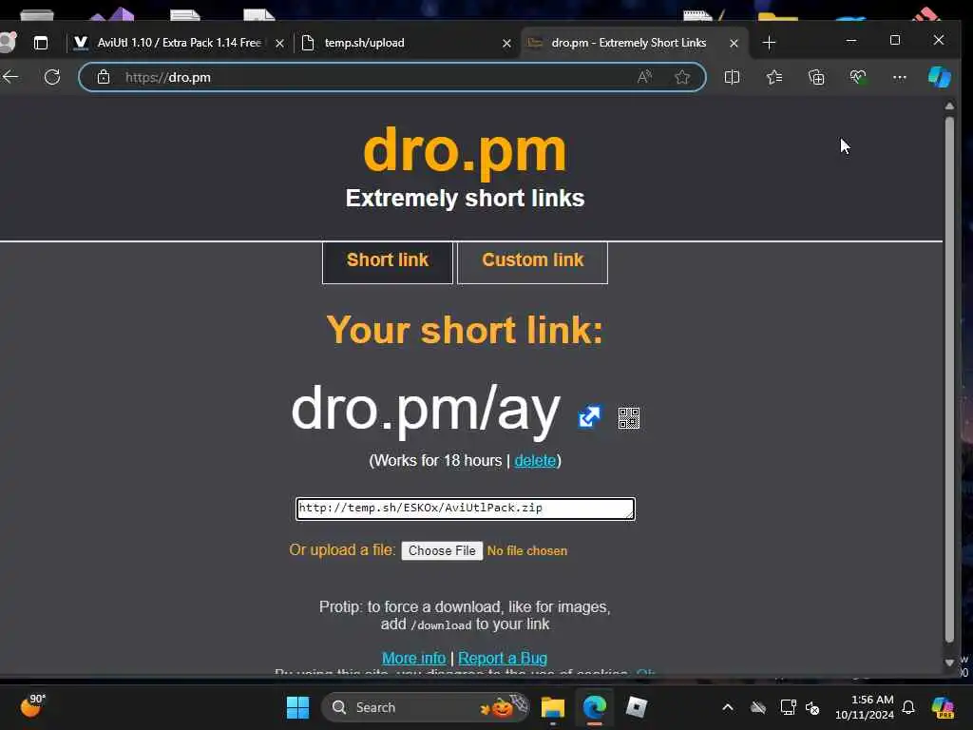Open notification center bell icon
The height and width of the screenshot is (730, 973).
coord(908,707)
